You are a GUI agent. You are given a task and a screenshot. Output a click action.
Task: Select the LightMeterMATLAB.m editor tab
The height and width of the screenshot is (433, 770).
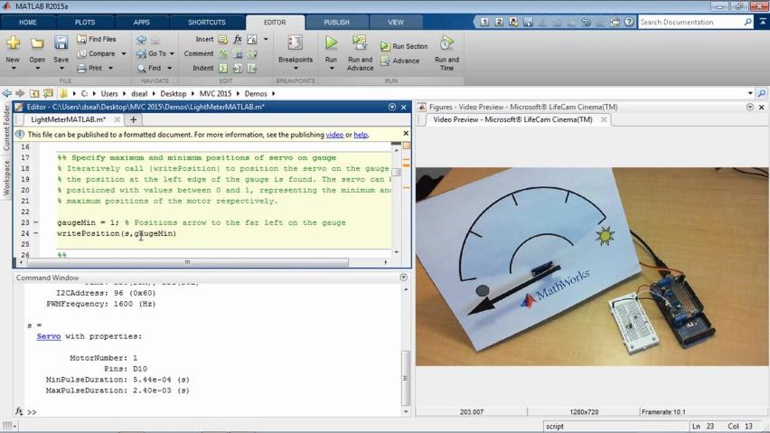tap(68, 120)
